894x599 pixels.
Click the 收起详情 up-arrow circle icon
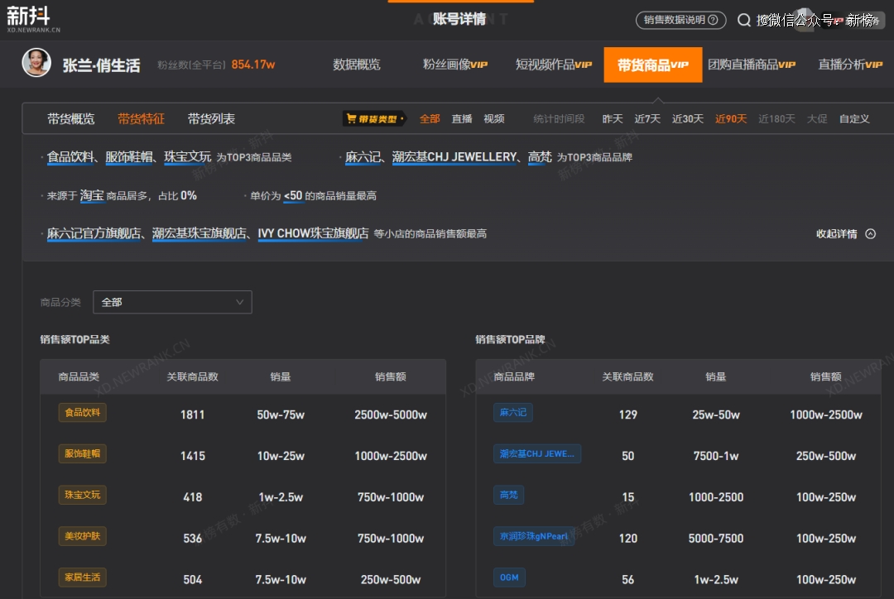870,233
